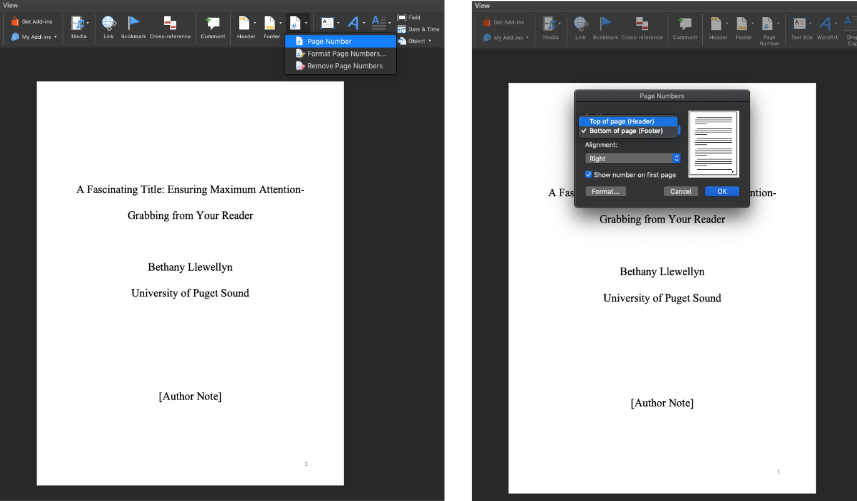
Task: Click WordArt icon in right screenshot
Action: 826,24
